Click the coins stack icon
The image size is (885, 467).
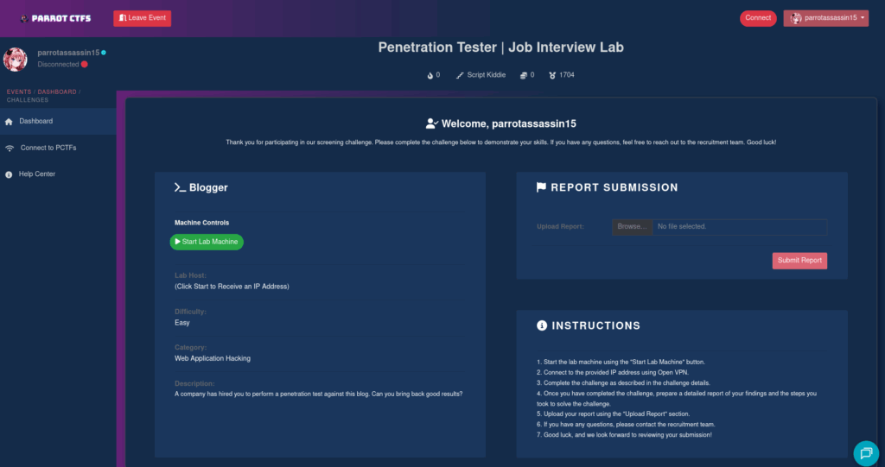pyautogui.click(x=523, y=75)
